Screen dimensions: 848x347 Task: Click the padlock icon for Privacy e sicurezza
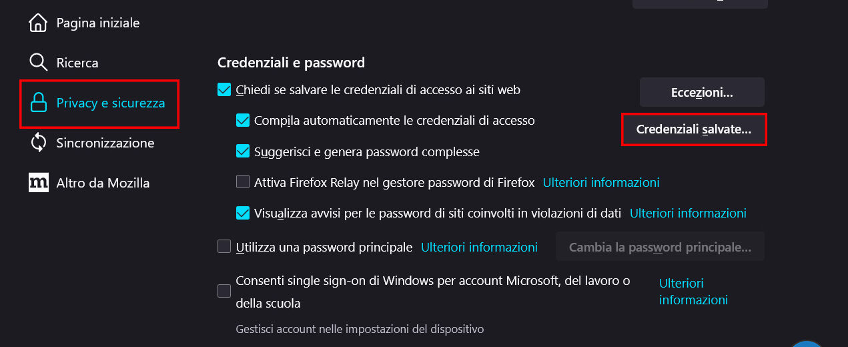click(39, 103)
